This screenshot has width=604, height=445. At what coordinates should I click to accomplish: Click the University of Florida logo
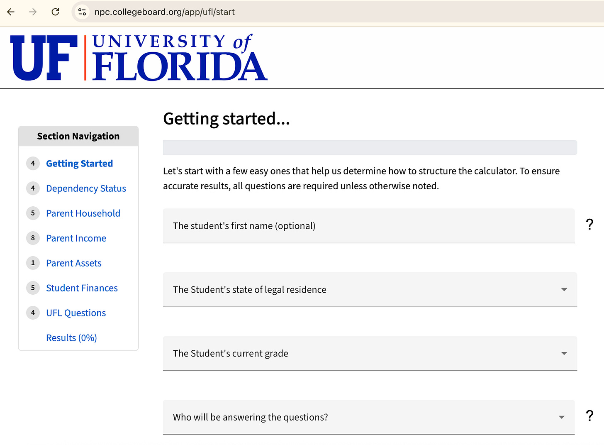139,57
